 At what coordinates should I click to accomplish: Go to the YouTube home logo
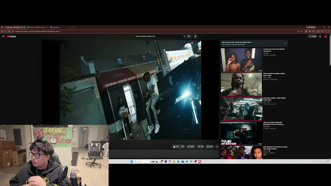[x=11, y=36]
